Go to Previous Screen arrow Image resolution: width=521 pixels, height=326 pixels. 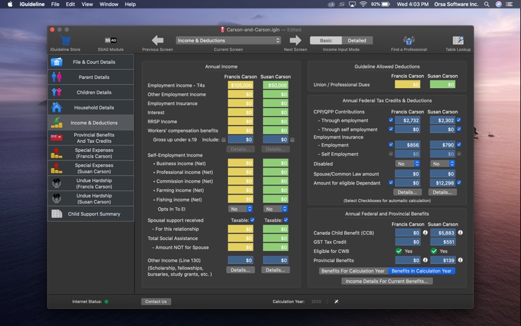click(x=158, y=40)
